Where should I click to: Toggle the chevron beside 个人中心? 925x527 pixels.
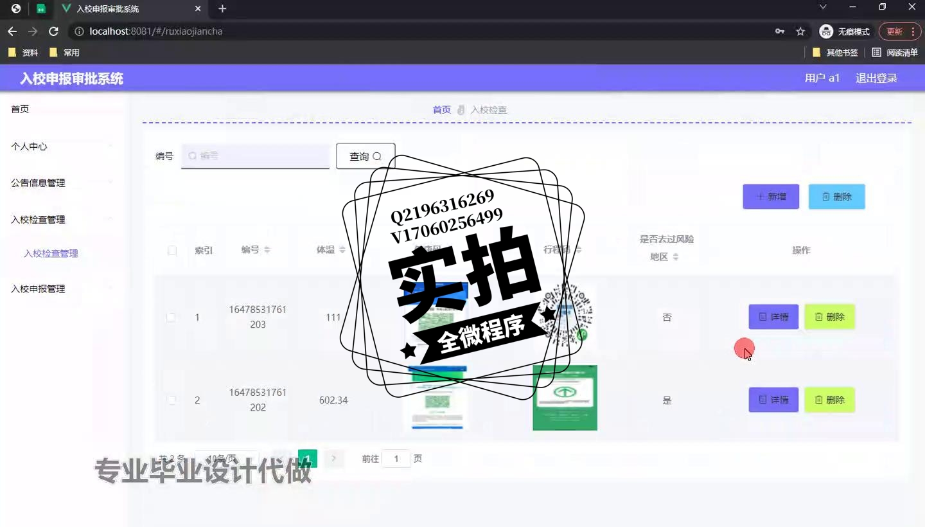(x=110, y=146)
